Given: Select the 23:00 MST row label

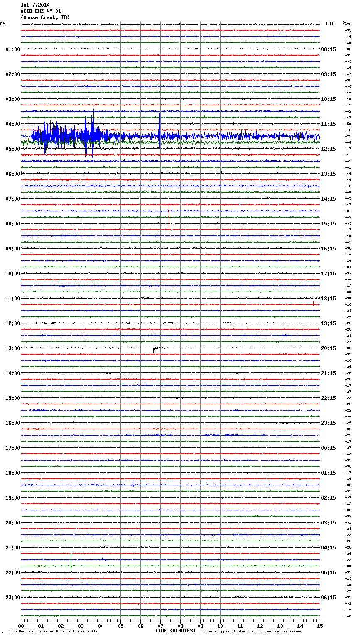Looking at the screenshot, I should (x=13, y=598).
